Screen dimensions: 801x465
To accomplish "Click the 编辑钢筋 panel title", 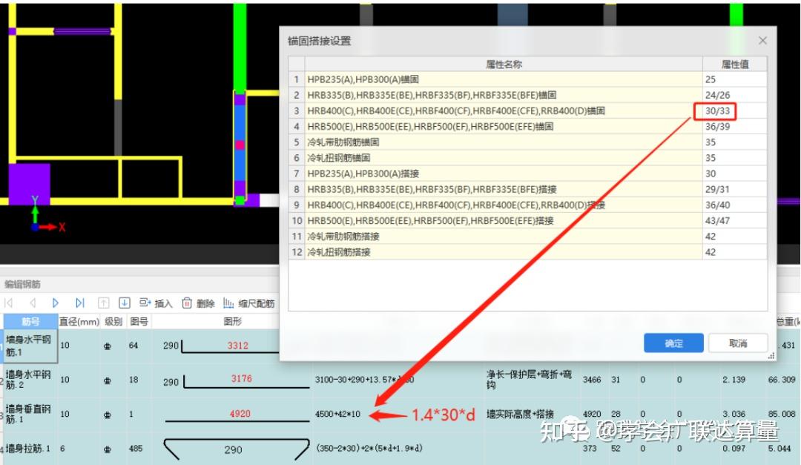I will pyautogui.click(x=22, y=284).
